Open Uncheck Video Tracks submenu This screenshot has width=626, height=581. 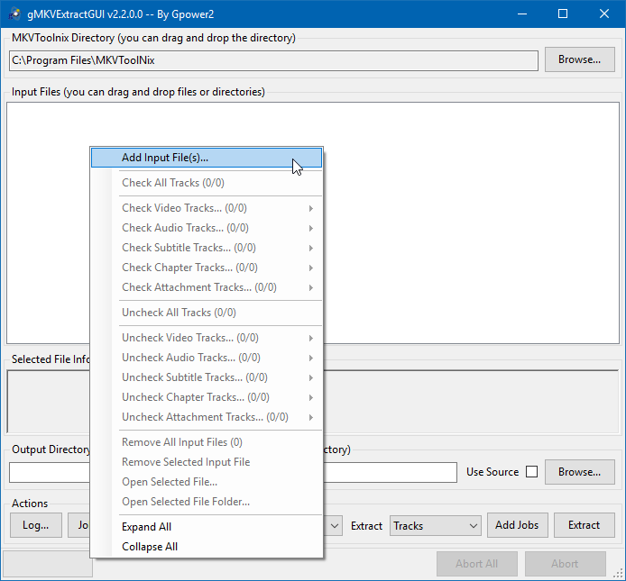[x=207, y=338]
